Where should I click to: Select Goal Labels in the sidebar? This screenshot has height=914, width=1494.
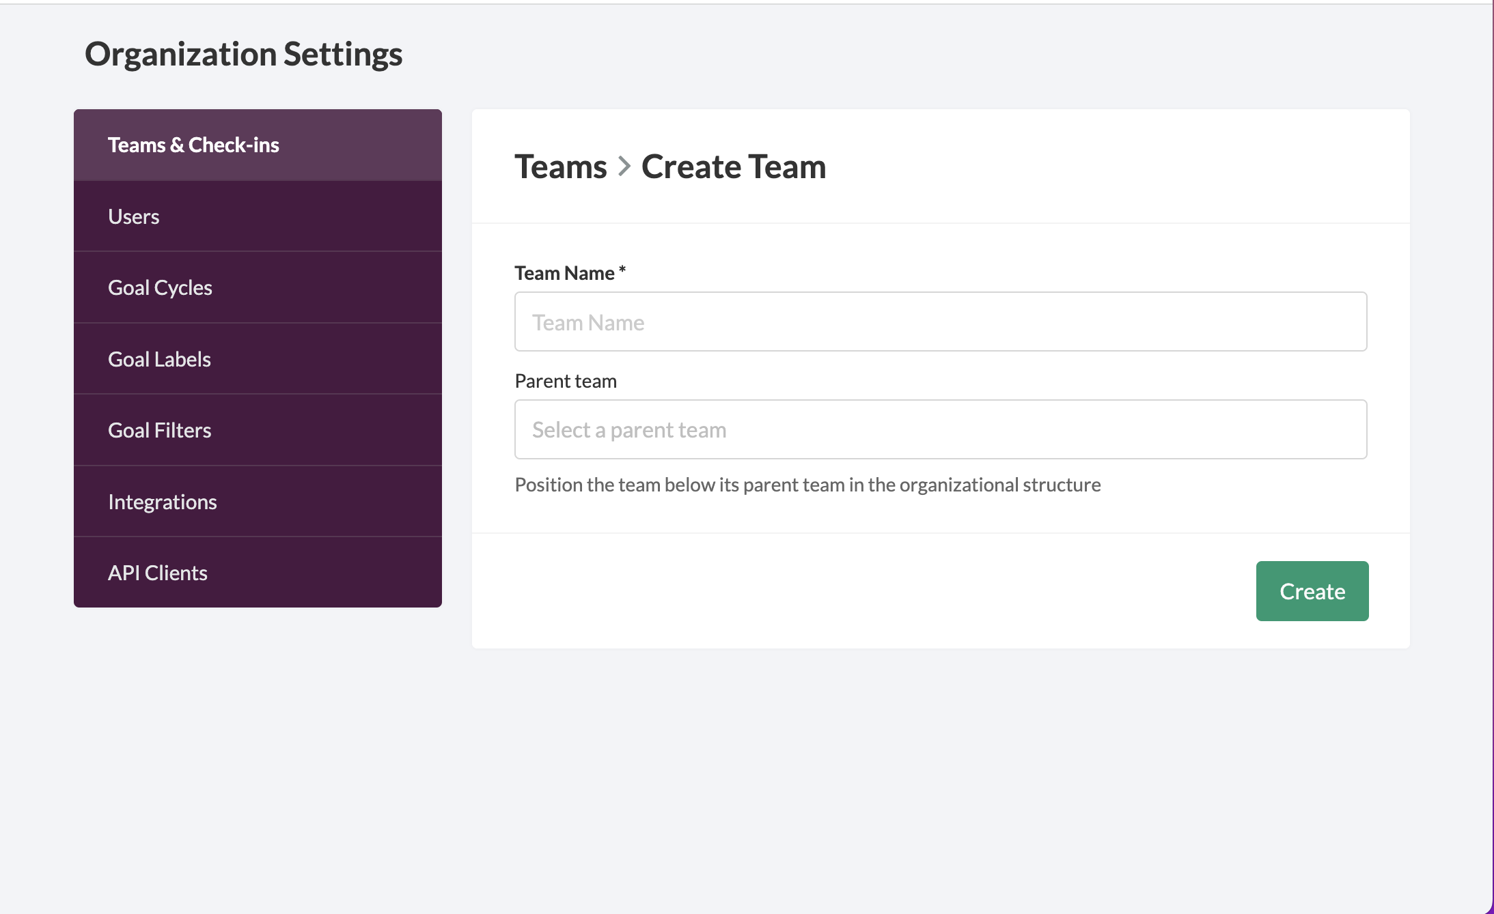click(x=258, y=359)
